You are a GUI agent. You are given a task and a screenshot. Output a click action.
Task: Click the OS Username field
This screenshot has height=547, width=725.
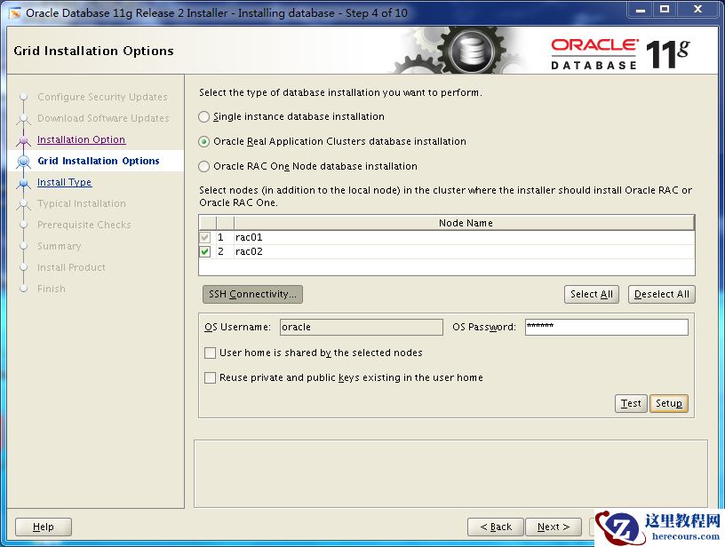click(x=362, y=327)
